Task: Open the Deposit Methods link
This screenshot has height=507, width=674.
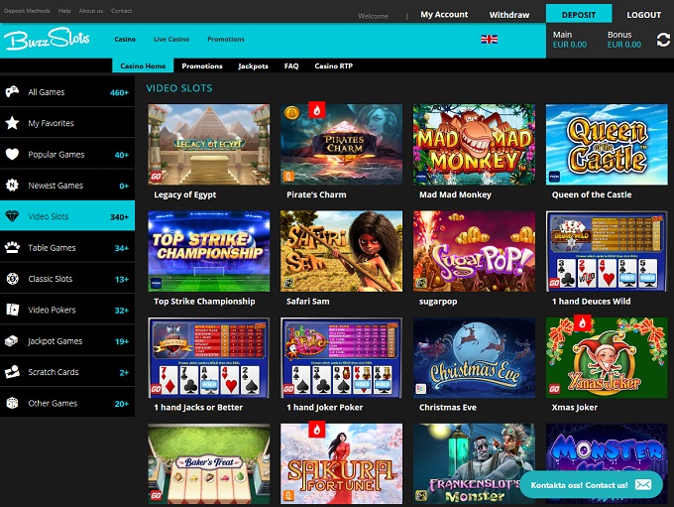Action: [27, 10]
